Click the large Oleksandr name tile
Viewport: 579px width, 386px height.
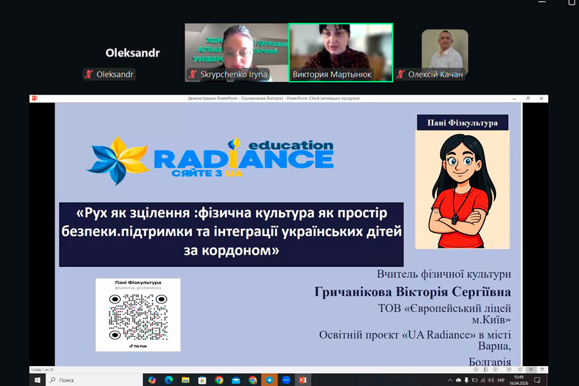[133, 53]
